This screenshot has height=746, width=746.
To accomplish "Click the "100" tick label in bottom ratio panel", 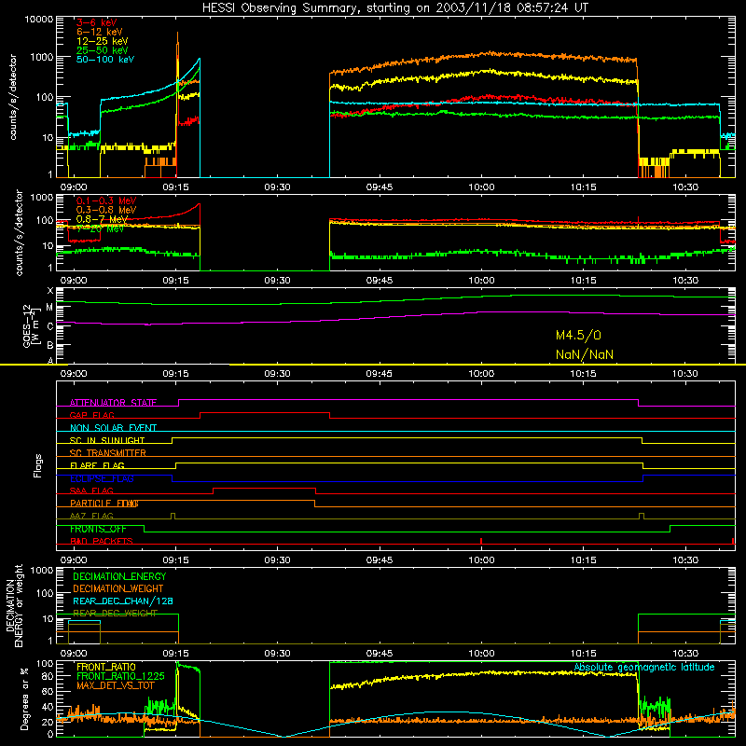I will click(45, 663).
